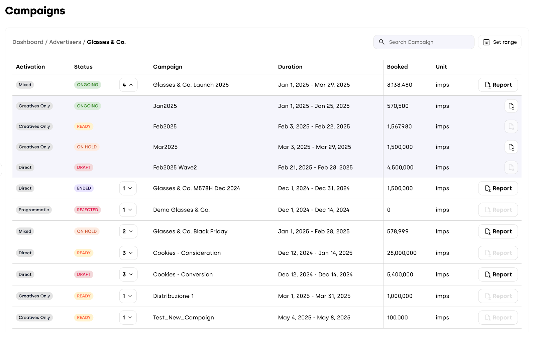Click the ENDED status badge
Viewport: 535px width, 339px height.
[x=84, y=188]
